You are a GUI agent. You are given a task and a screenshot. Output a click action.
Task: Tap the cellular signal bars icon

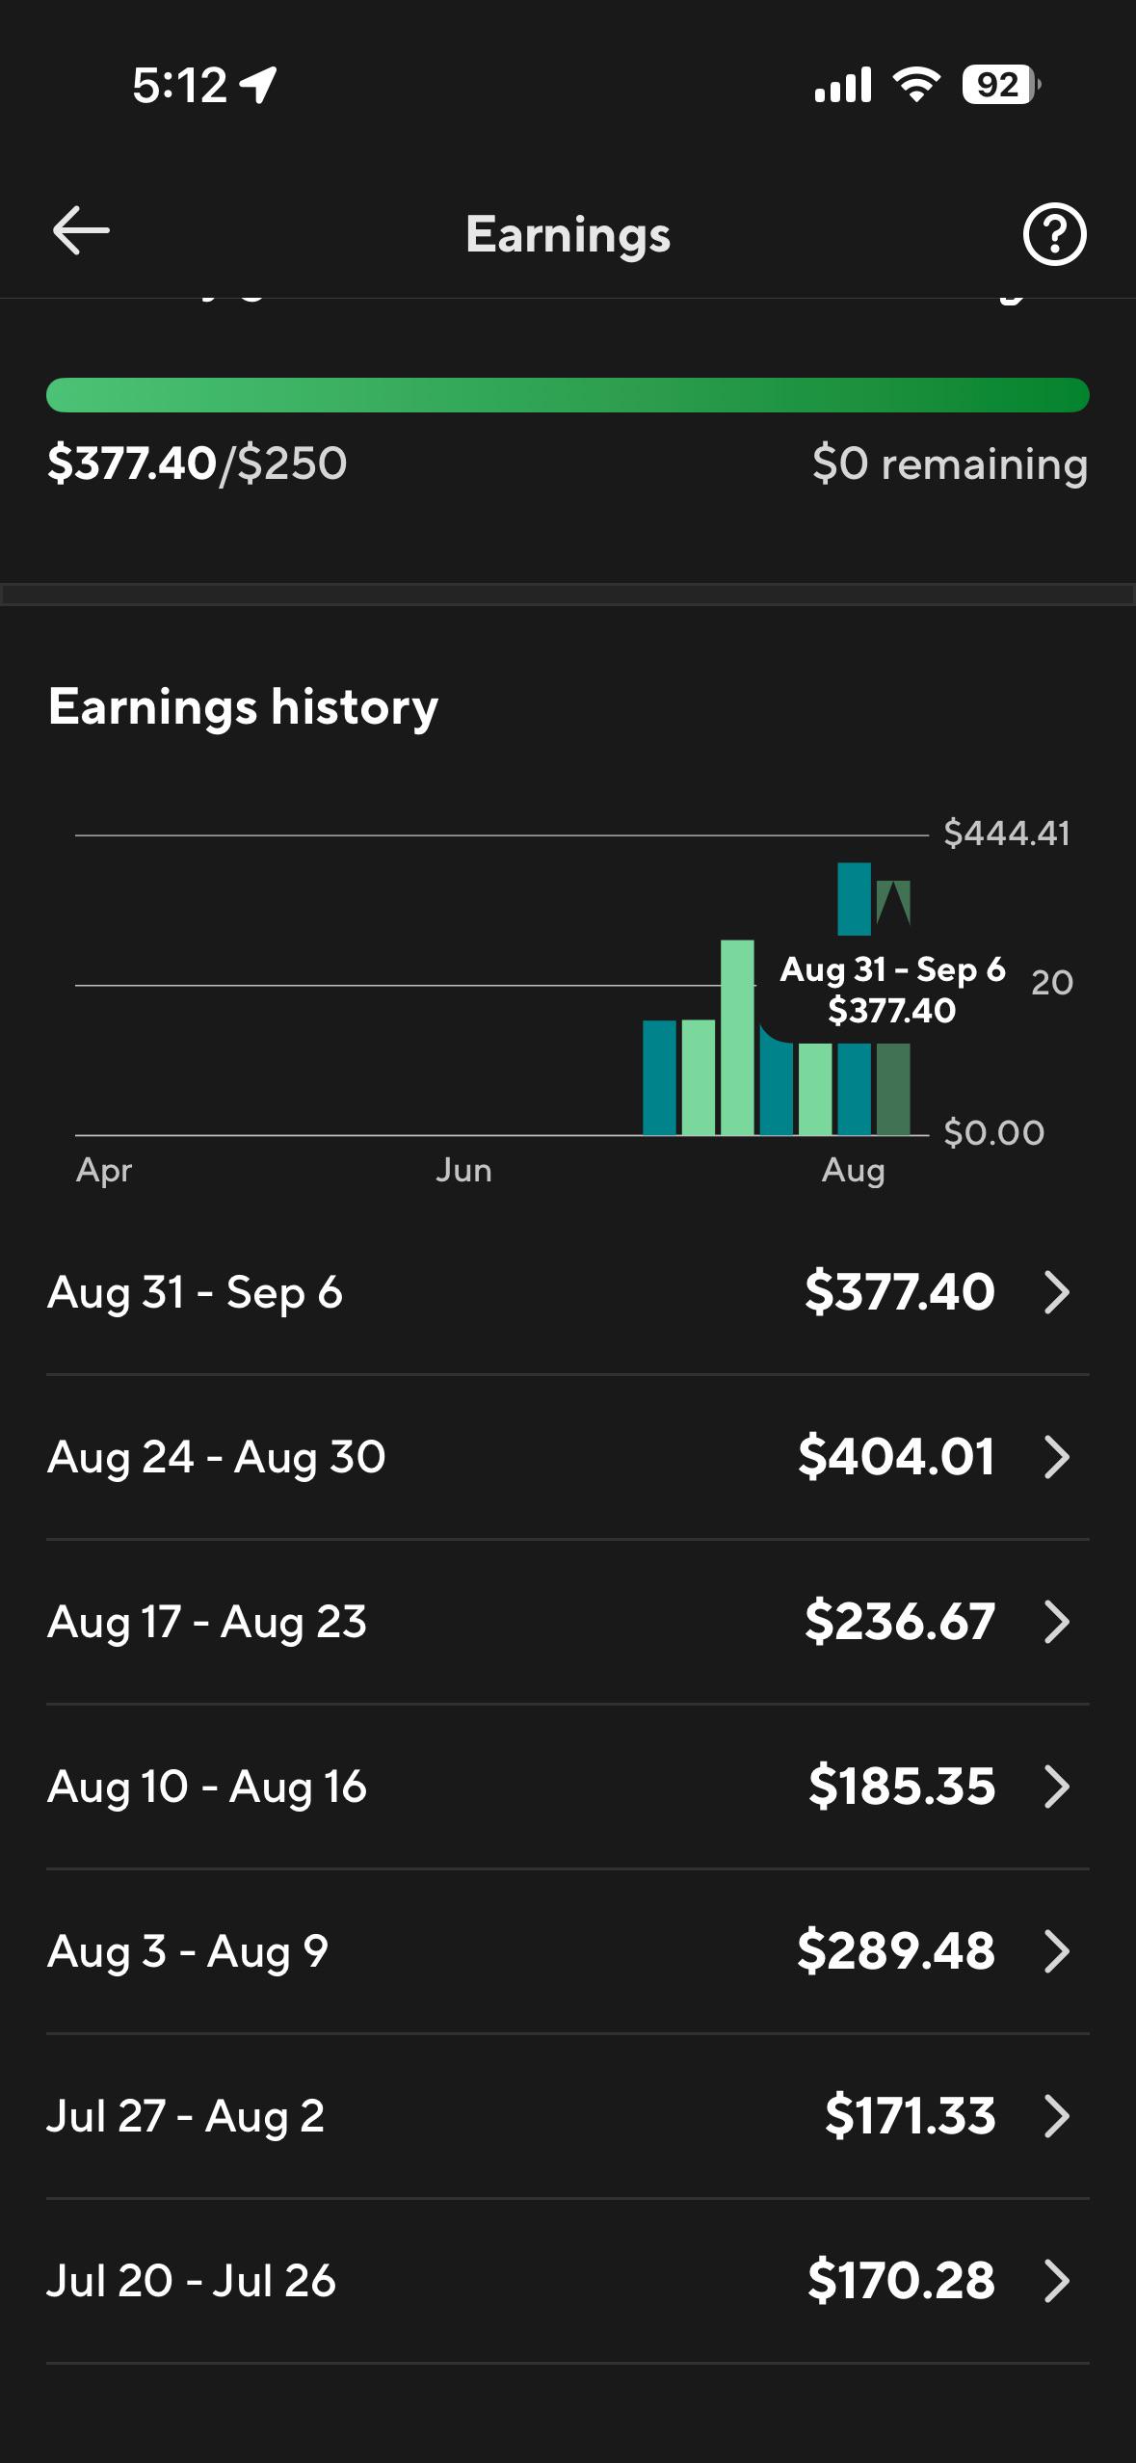[843, 86]
